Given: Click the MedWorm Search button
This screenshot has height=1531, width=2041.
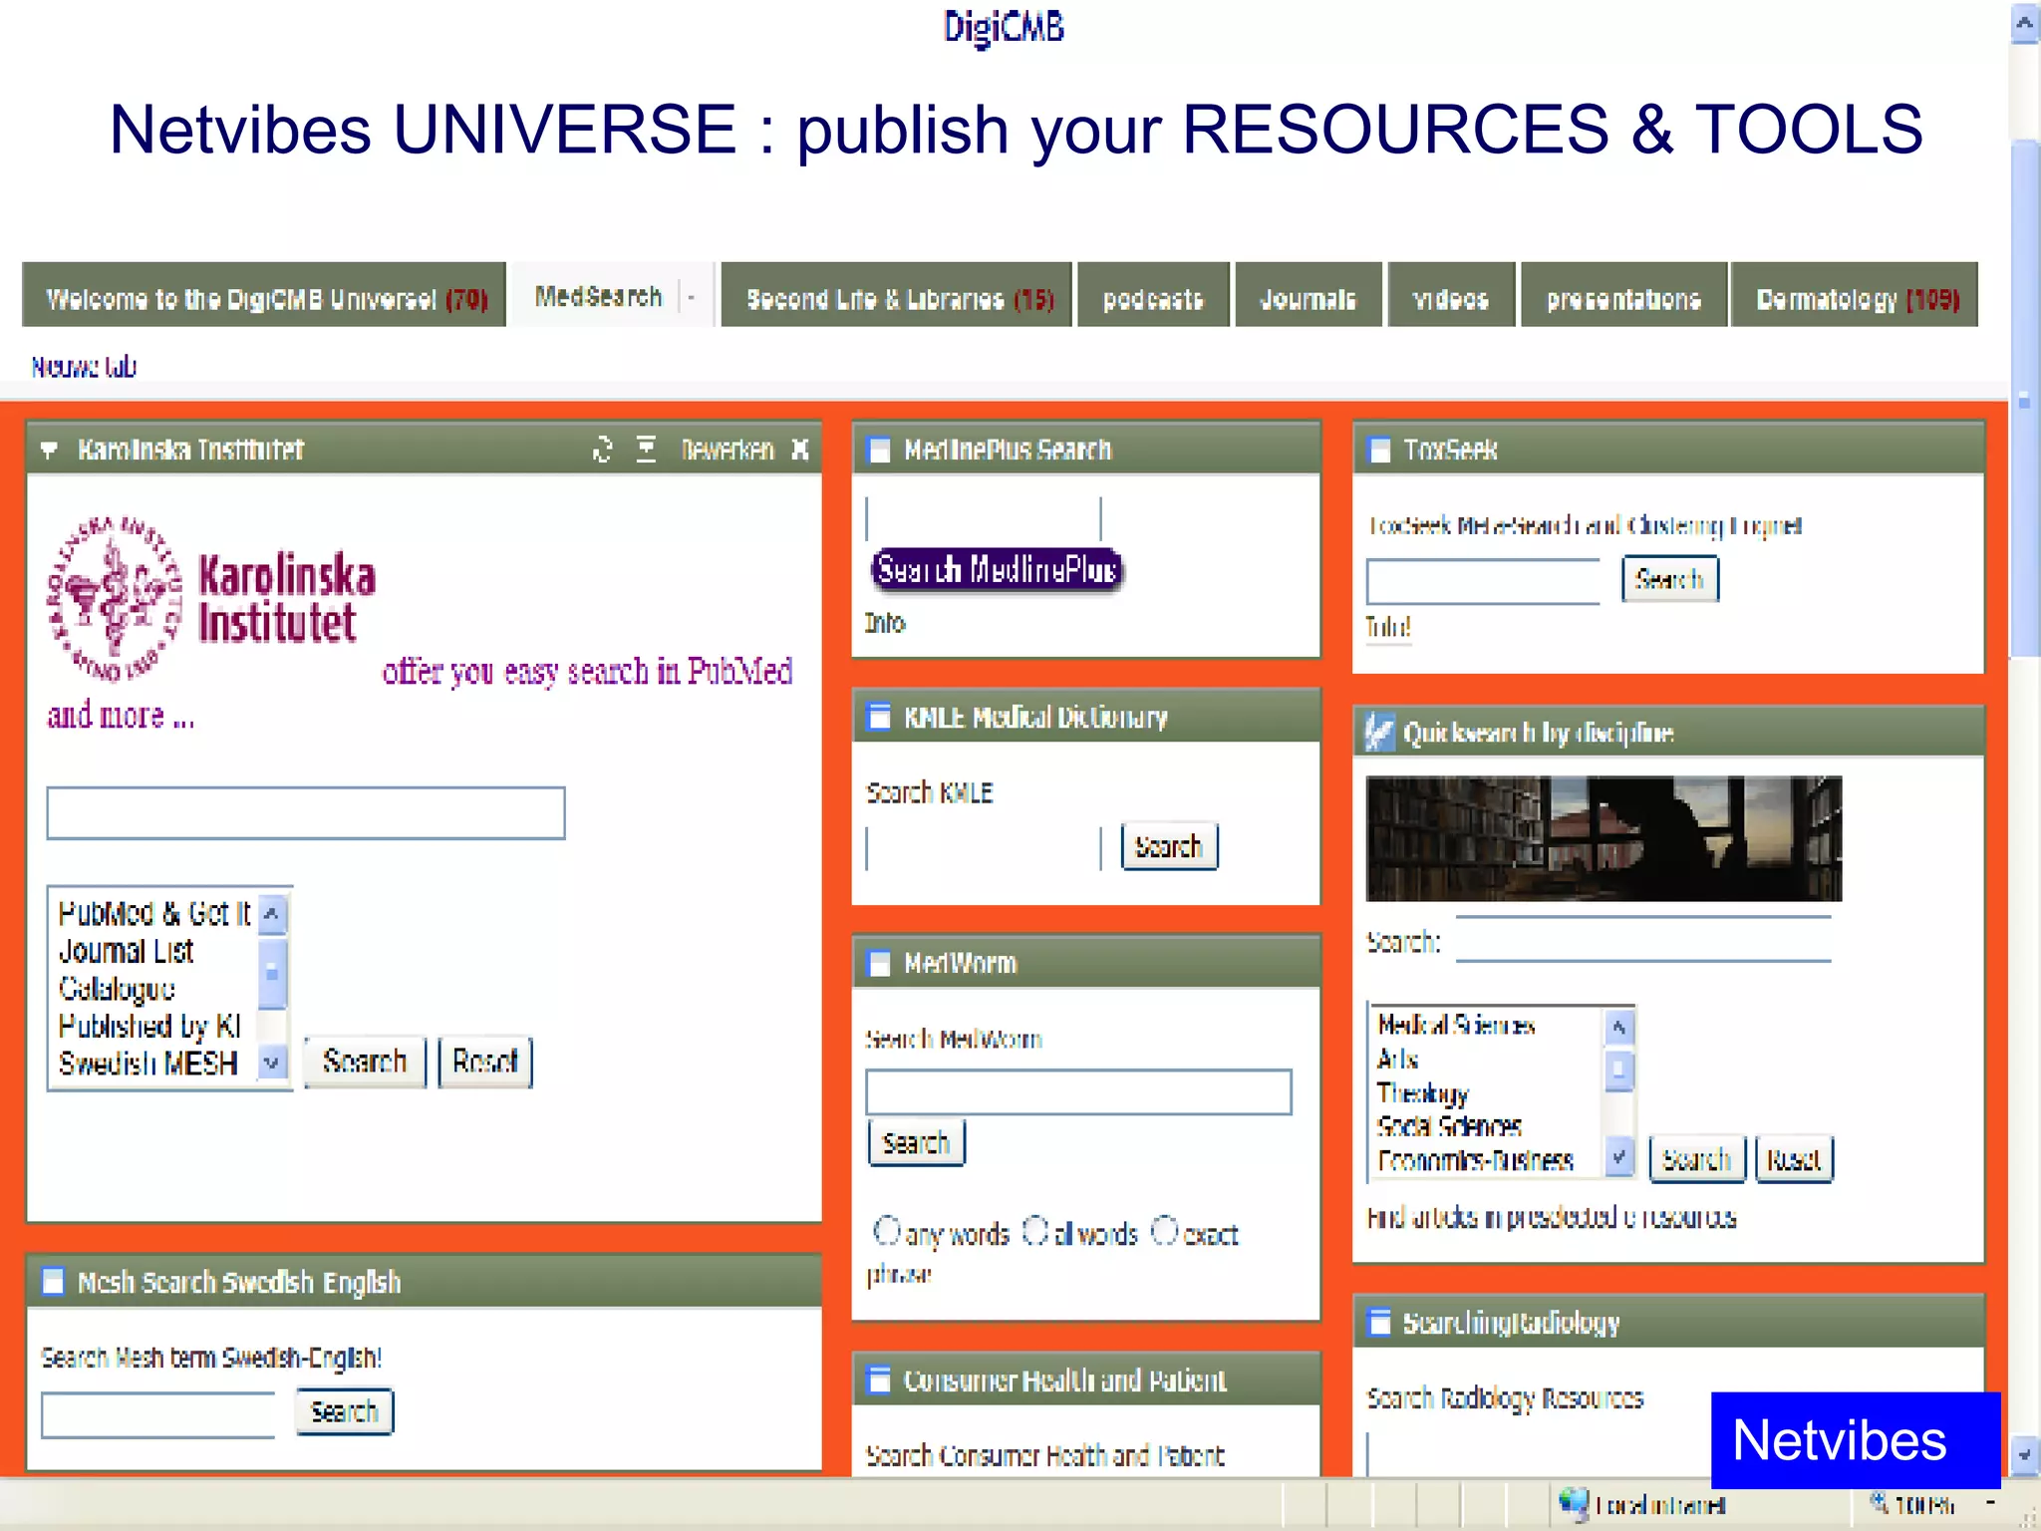Looking at the screenshot, I should click(916, 1143).
